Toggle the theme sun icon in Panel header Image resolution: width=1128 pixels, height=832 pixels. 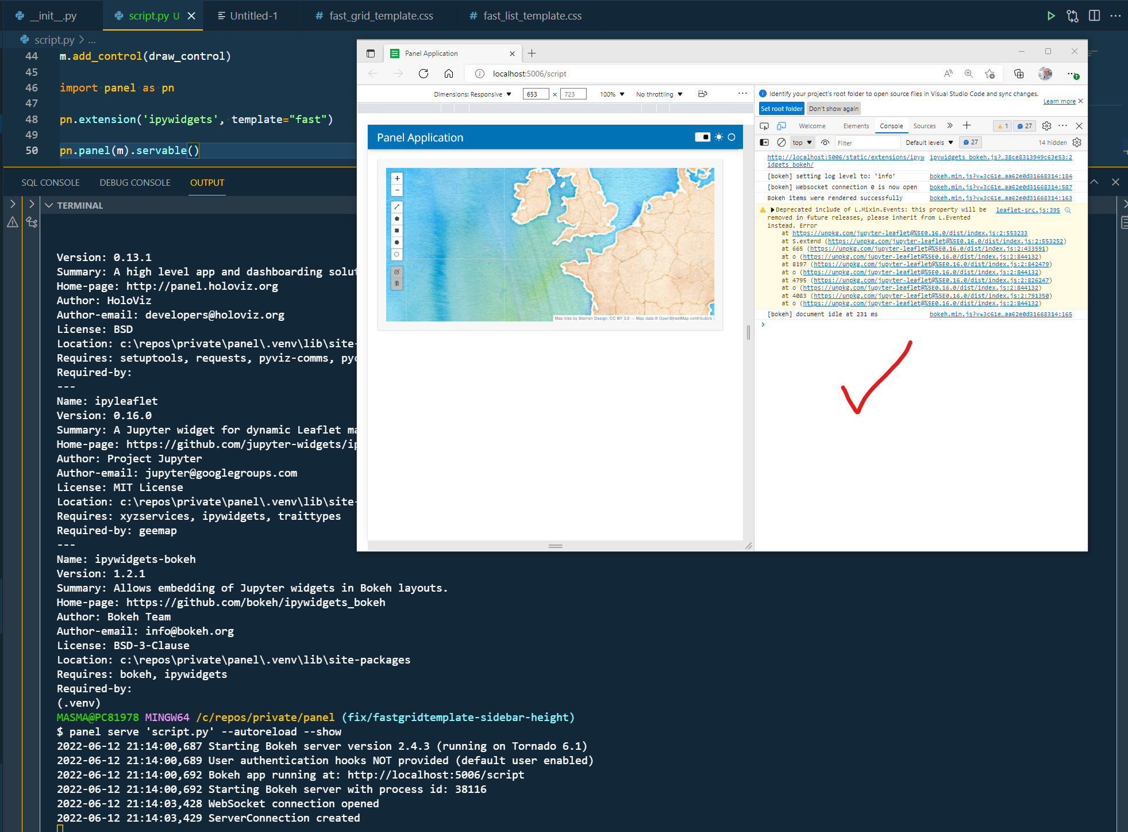coord(718,137)
